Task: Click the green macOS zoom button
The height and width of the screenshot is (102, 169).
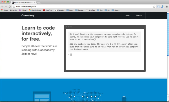Action: tap(8, 2)
